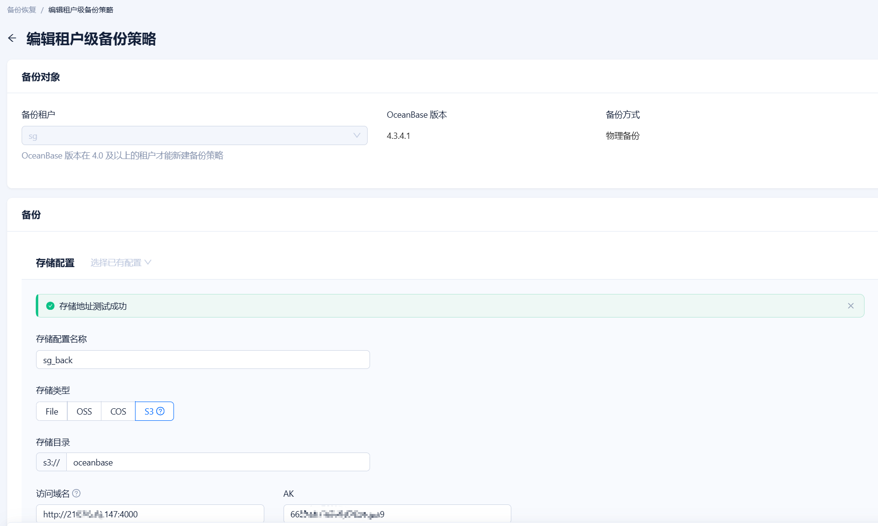This screenshot has width=878, height=526.
Task: Click the storage config name field sg_back
Action: coord(203,360)
